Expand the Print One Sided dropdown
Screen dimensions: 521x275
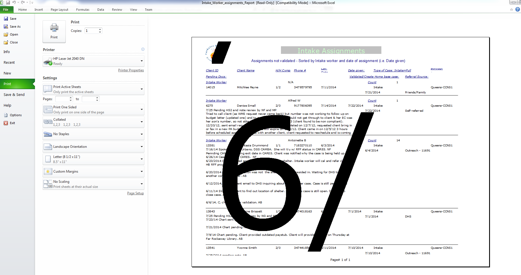pos(93,110)
